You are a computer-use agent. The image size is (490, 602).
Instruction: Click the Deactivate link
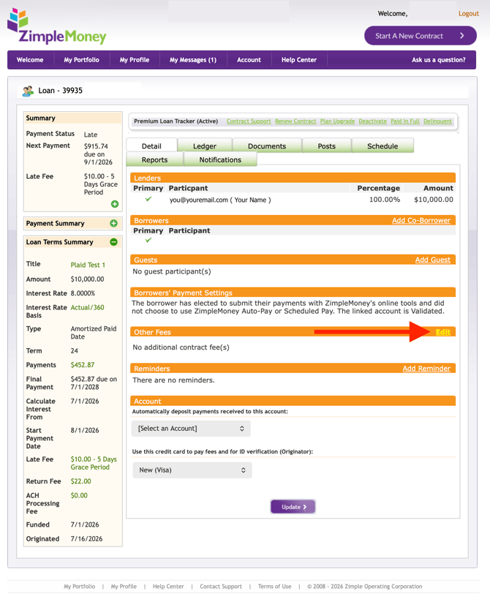372,121
